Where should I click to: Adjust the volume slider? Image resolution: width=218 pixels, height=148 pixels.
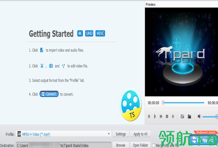pyautogui.click(x=210, y=117)
